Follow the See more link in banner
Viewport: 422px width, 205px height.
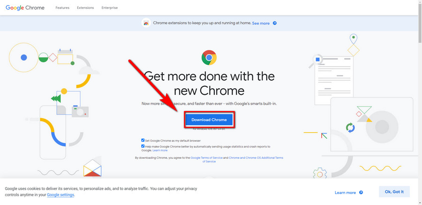pos(261,23)
